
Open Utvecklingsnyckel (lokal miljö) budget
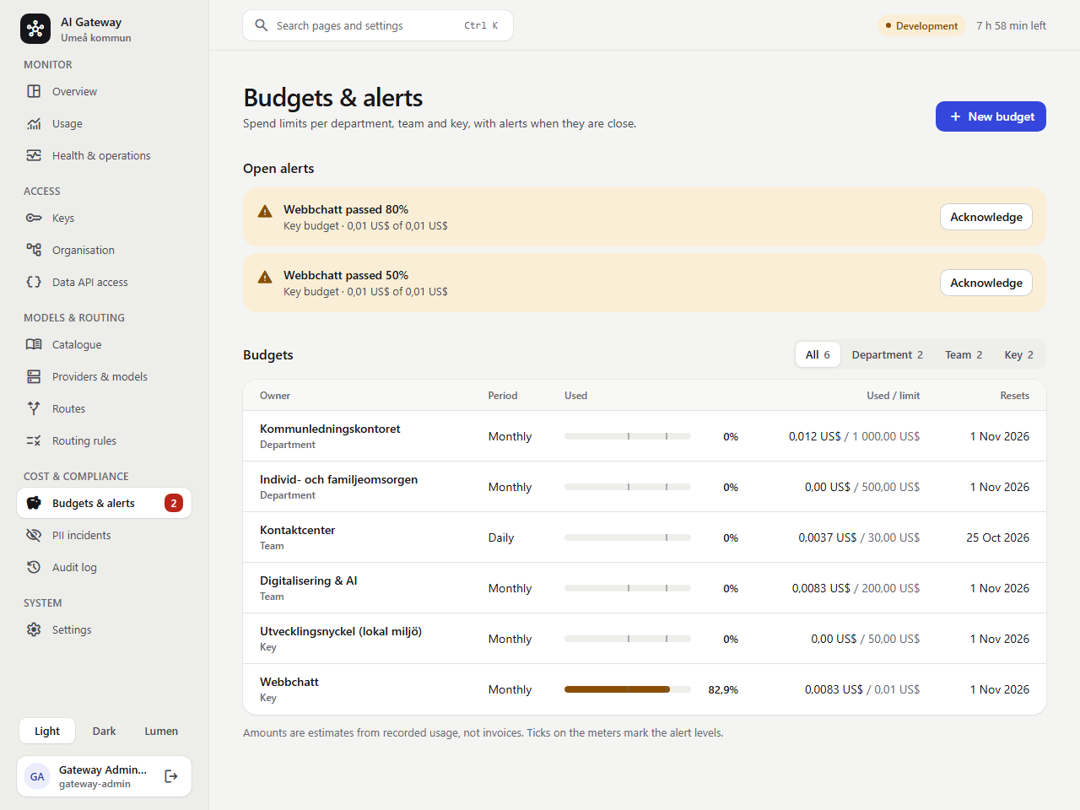[645, 639]
